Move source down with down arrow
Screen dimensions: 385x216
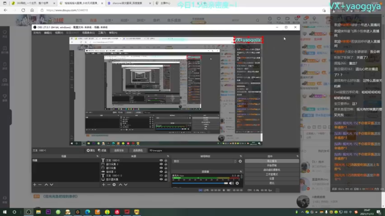point(126,185)
